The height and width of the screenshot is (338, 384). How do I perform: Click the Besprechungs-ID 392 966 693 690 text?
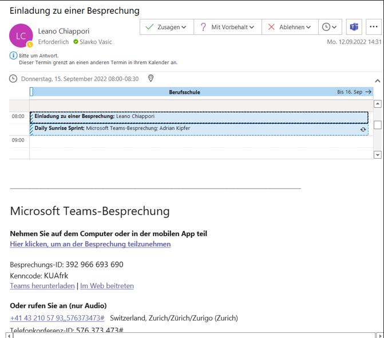pyautogui.click(x=66, y=265)
